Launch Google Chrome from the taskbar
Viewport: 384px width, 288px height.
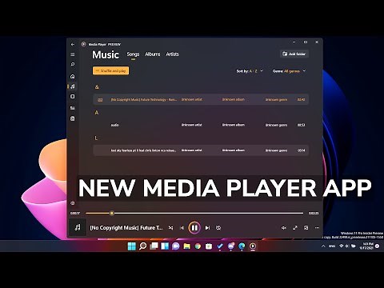pos(198,246)
